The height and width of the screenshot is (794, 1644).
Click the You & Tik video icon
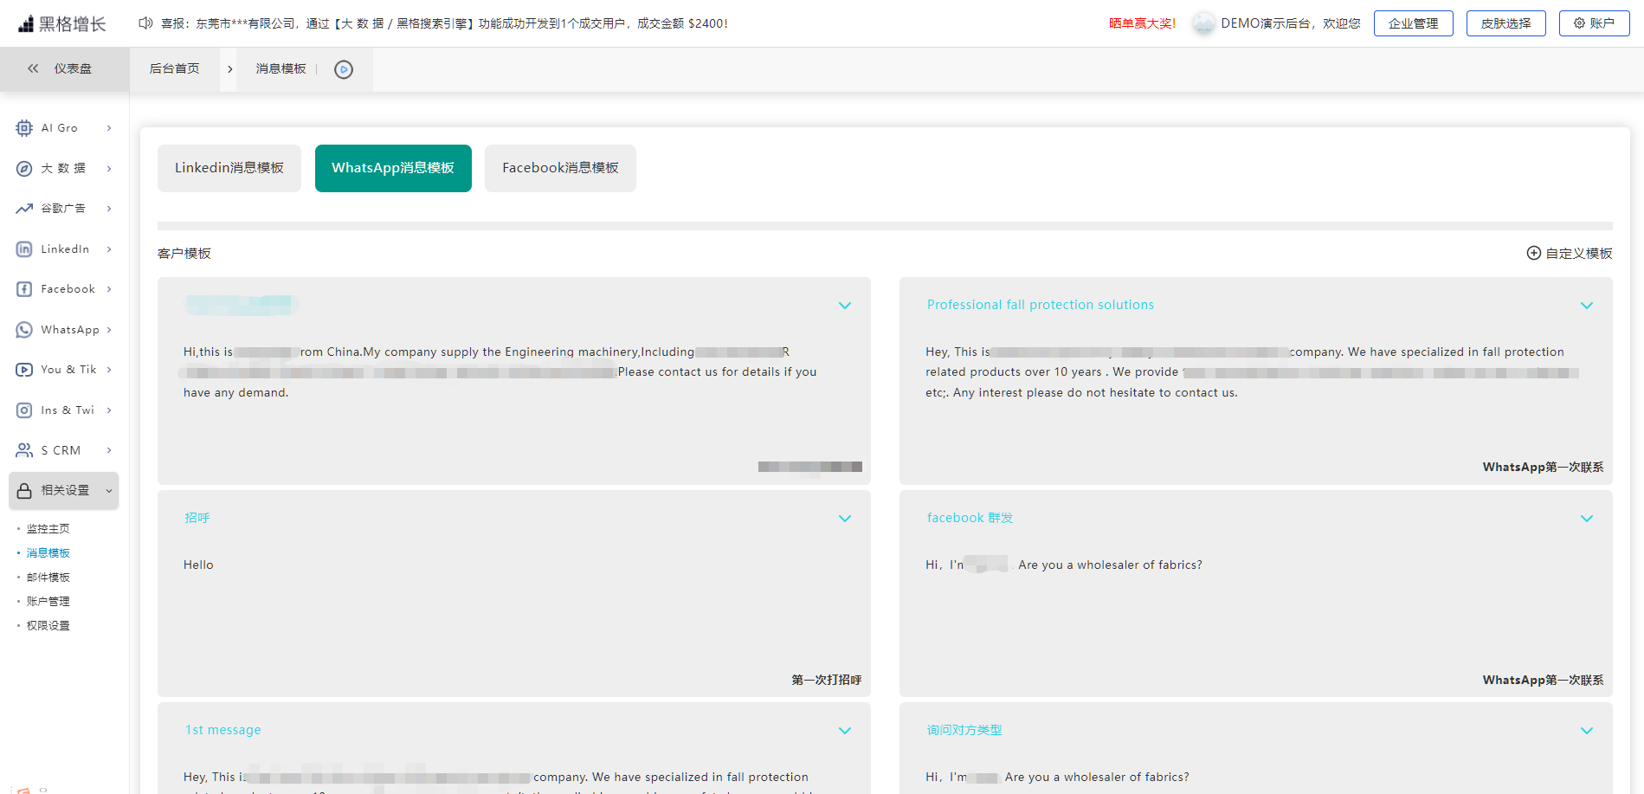coord(24,370)
